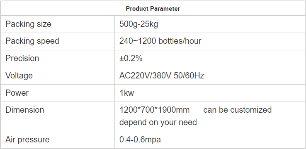The width and height of the screenshot is (306, 149).
Task: Select the Packing size label cell
Action: pos(58,24)
